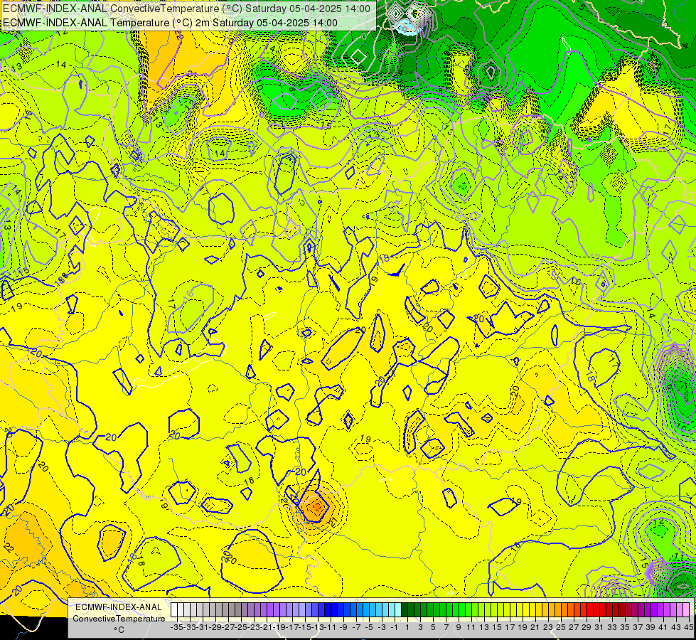Click the ConvectiveTemperature title line at top
Image resolution: width=696 pixels, height=640 pixels.
coord(186,9)
